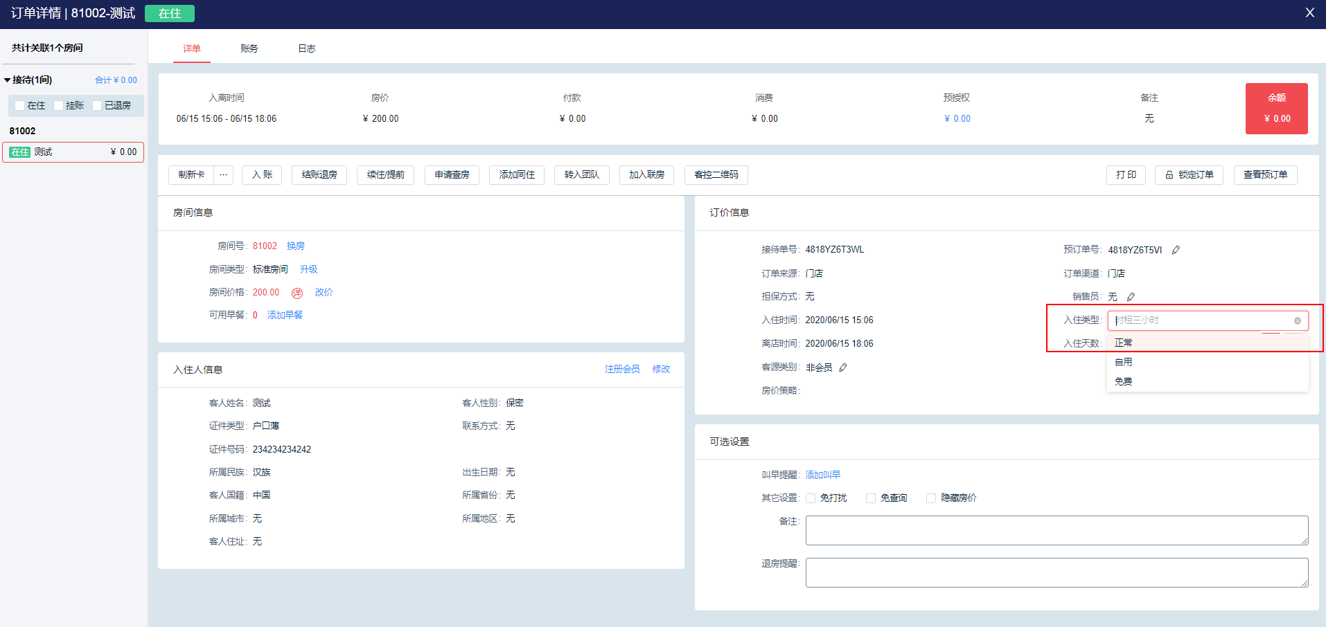The height and width of the screenshot is (627, 1326).
Task: Click the 修改 guest info link
Action: pyautogui.click(x=661, y=370)
